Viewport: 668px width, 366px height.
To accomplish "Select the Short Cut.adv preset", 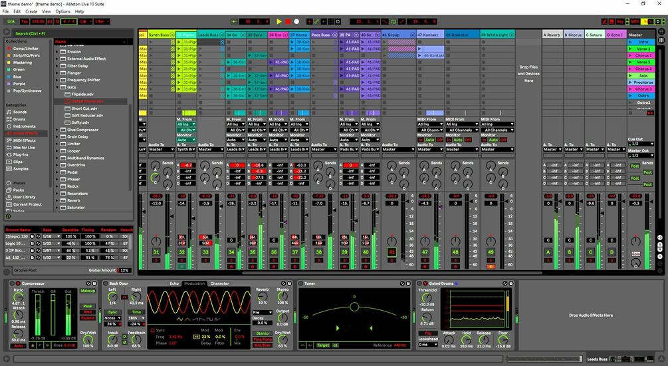I will tap(84, 108).
